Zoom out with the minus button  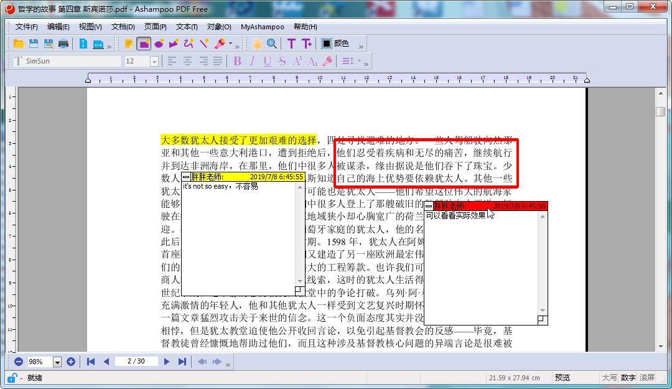(19, 362)
